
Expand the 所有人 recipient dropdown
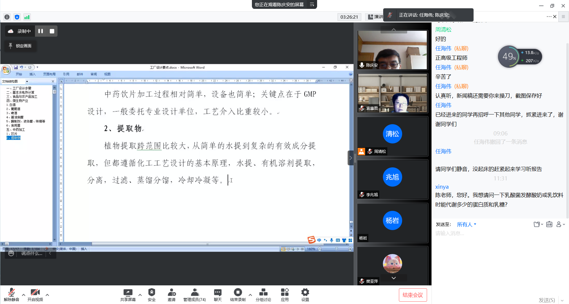coord(466,224)
